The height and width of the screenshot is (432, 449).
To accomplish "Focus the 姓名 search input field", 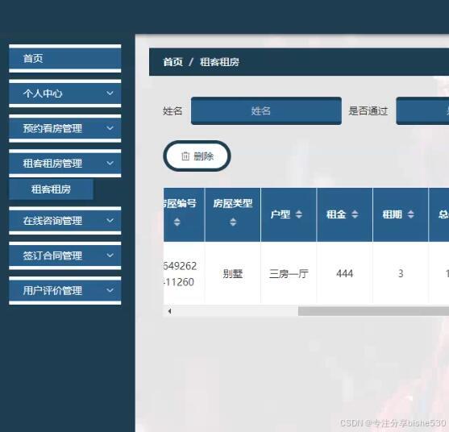I will [x=266, y=110].
